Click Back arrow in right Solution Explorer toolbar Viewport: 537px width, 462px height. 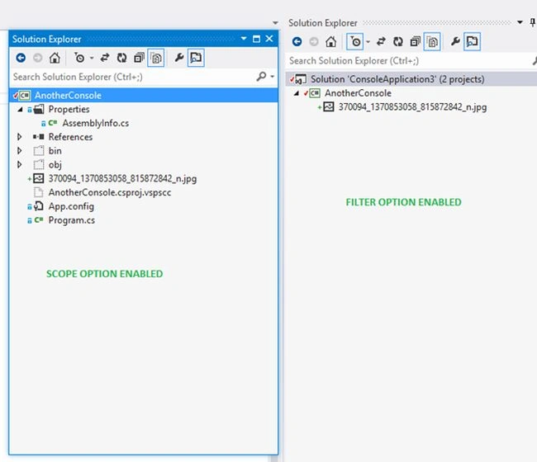(x=297, y=42)
